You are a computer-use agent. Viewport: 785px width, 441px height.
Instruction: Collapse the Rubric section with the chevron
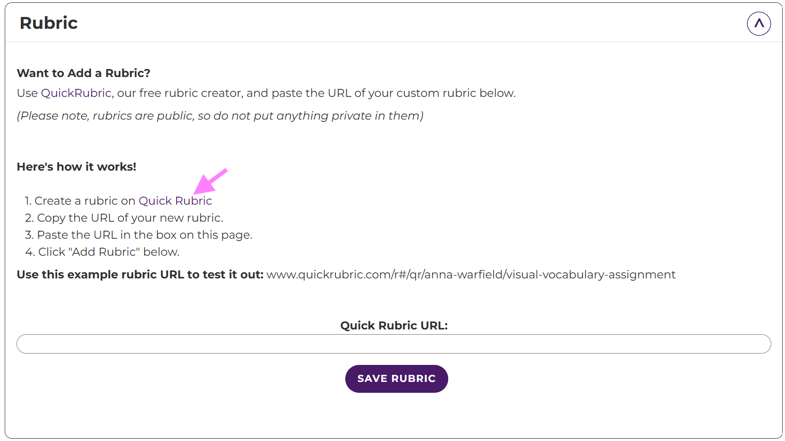tap(759, 24)
